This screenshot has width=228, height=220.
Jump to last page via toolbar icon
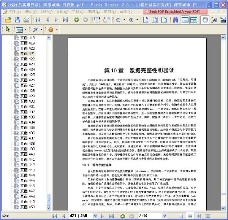pos(65,20)
